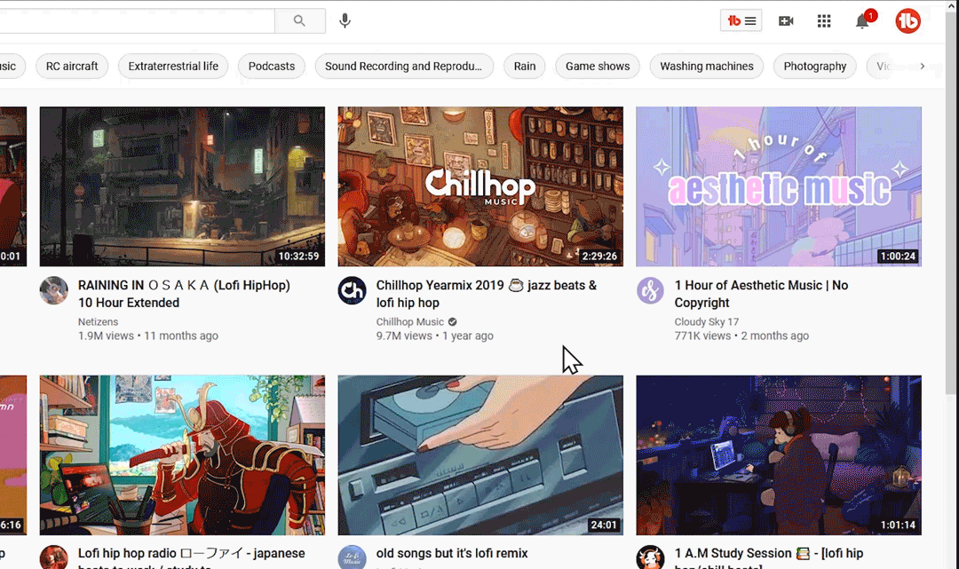Screen dimensions: 959x569
Task: Open the Chillhop Yearmix 2019 thumbnail
Action: pyautogui.click(x=480, y=186)
